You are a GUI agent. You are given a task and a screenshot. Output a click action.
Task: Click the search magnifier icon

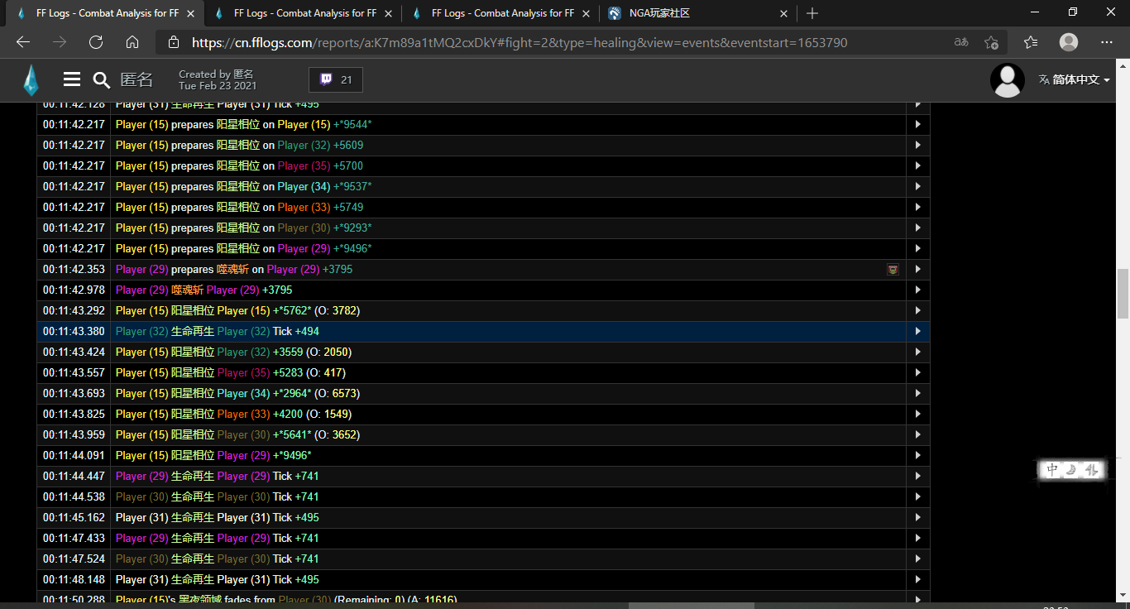pyautogui.click(x=101, y=79)
